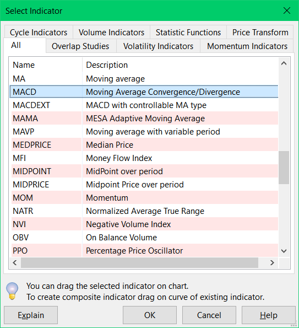
Task: Select the MIDPOINT indicator row
Action: 144,171
